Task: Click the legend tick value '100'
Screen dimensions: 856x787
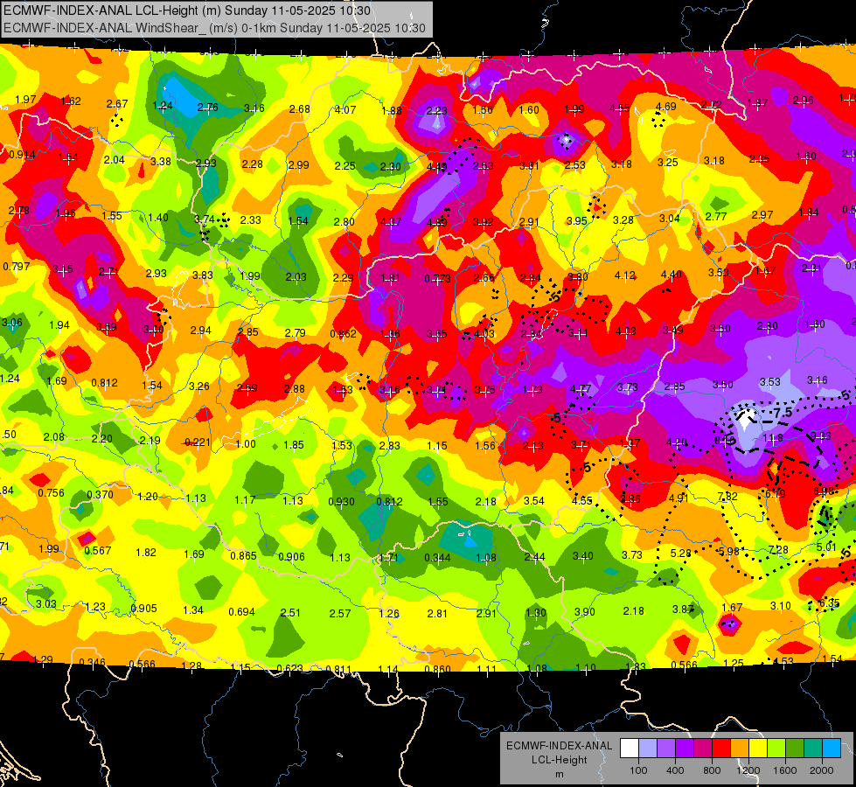Action: (638, 770)
